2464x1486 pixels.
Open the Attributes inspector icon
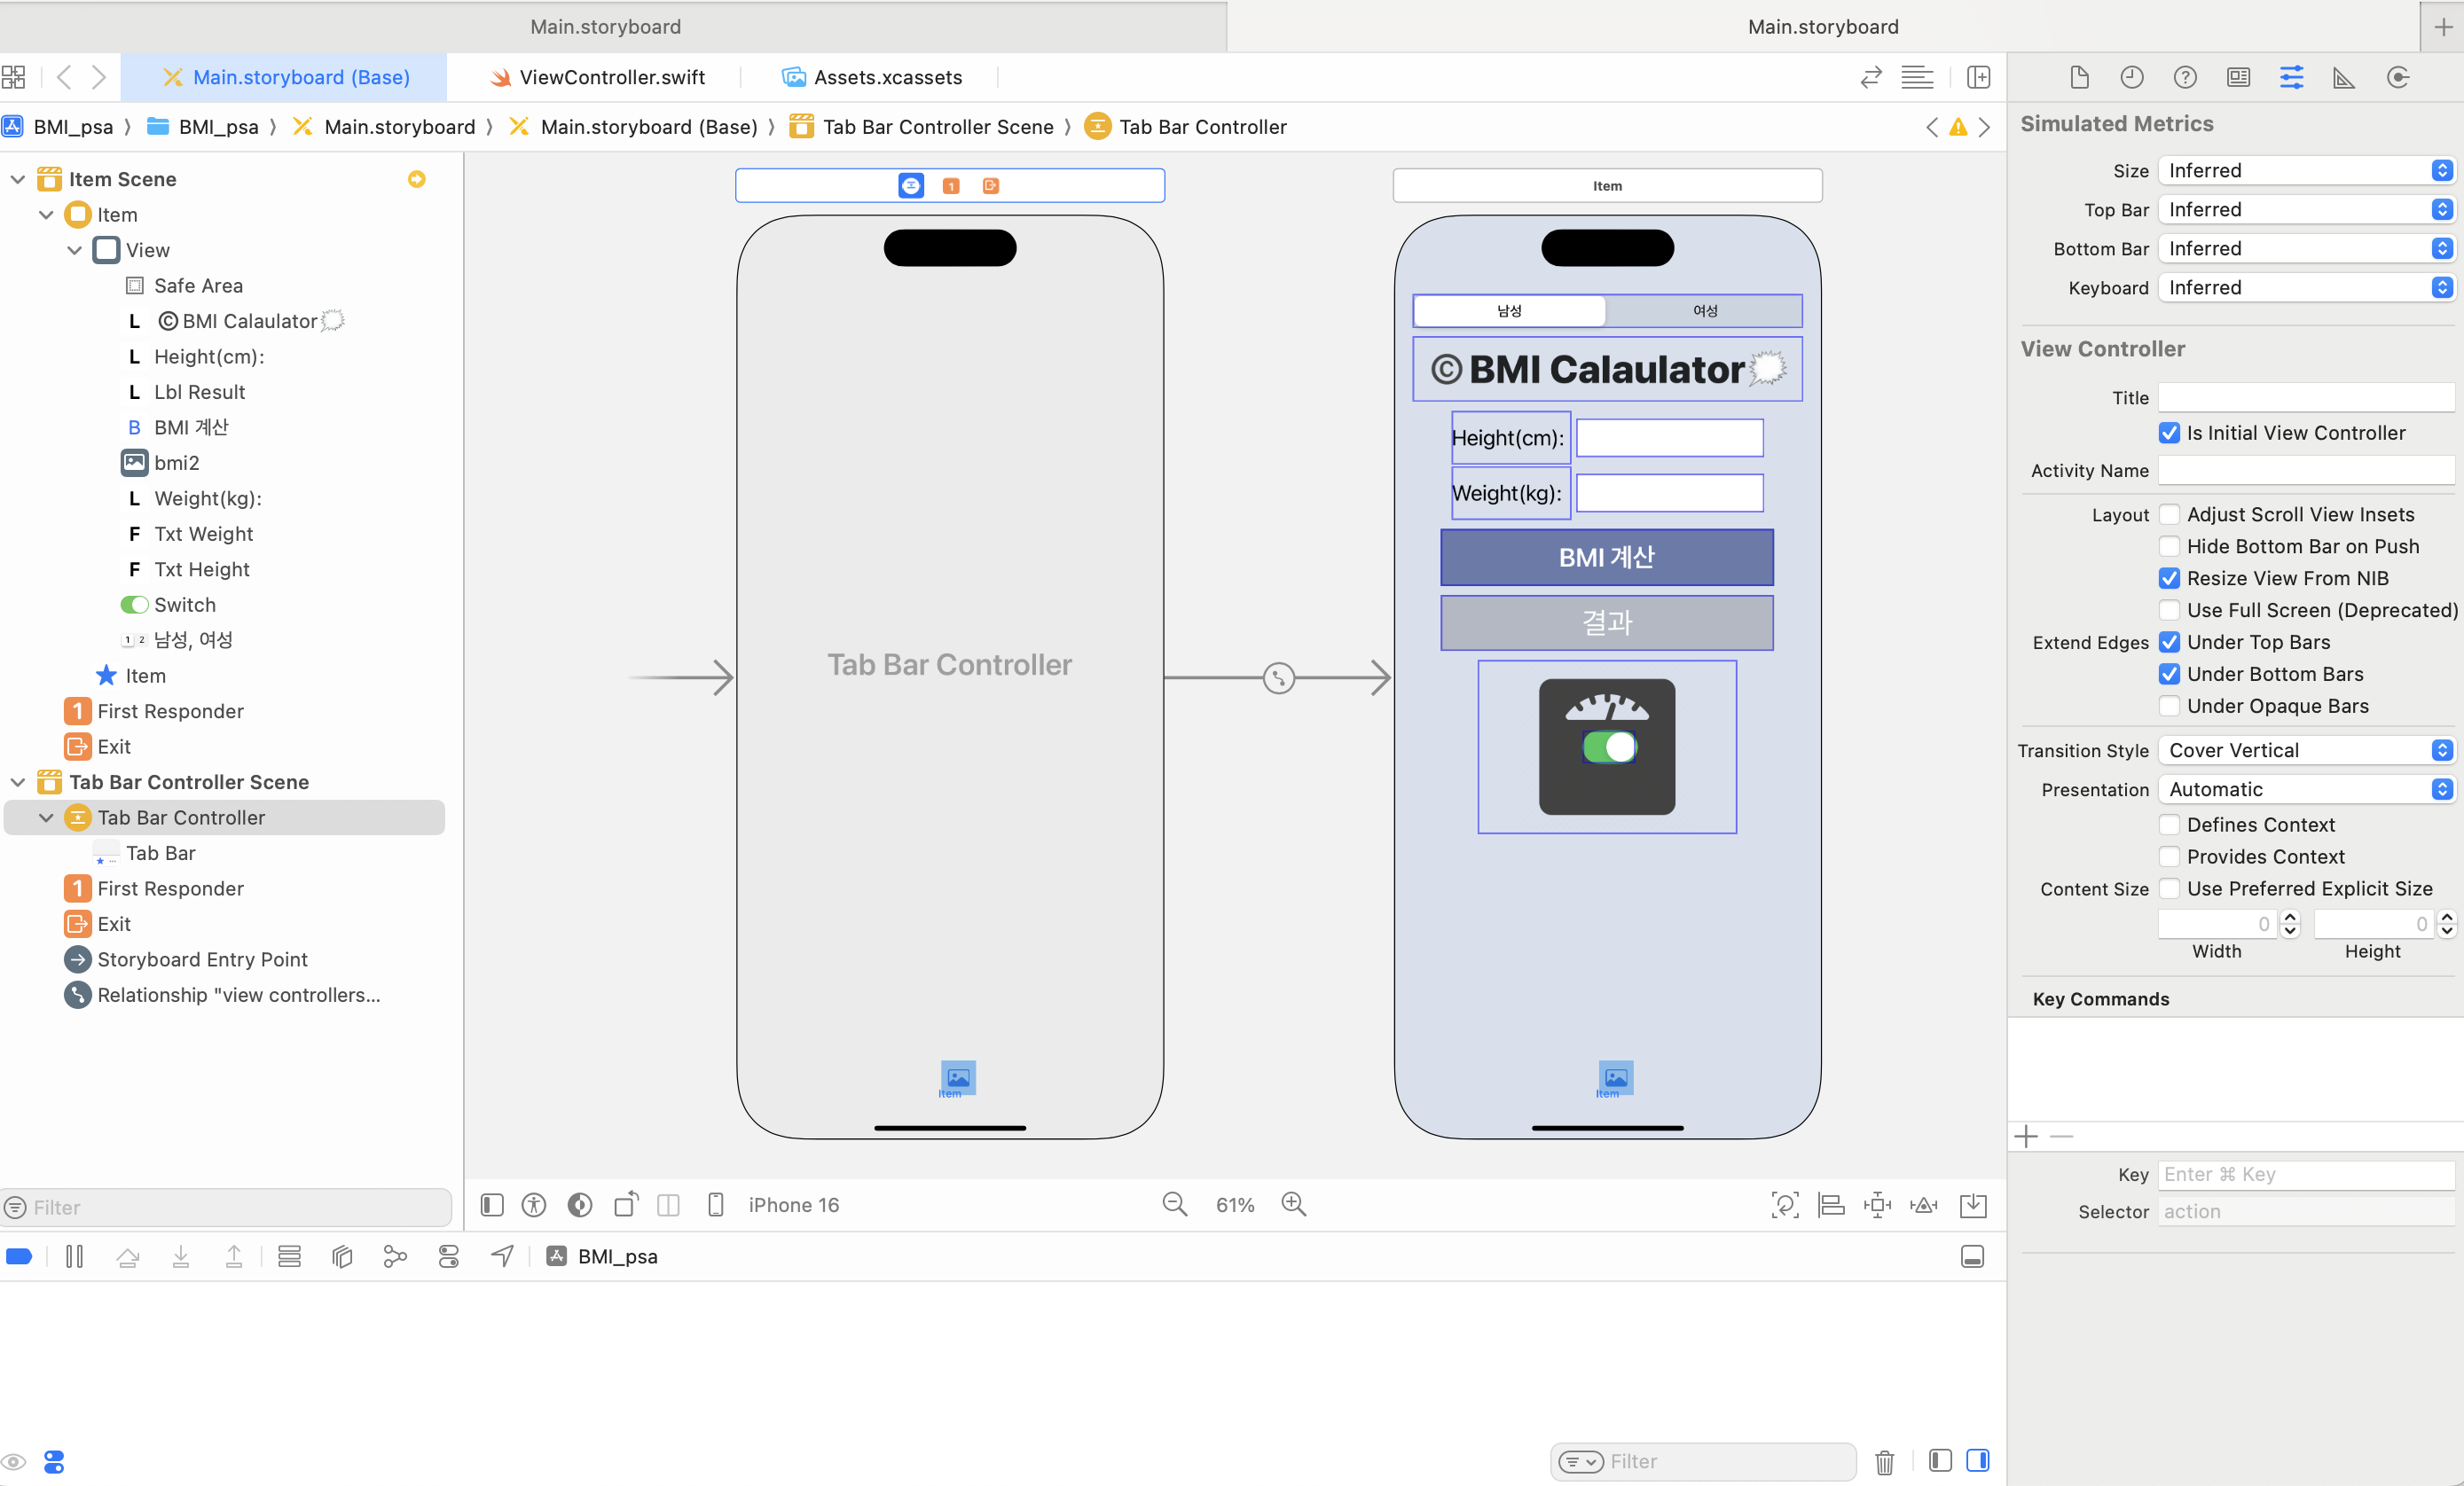tap(2291, 77)
